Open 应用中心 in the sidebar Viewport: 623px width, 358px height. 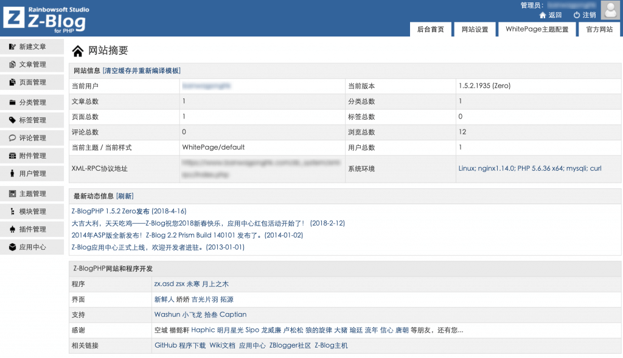point(32,247)
